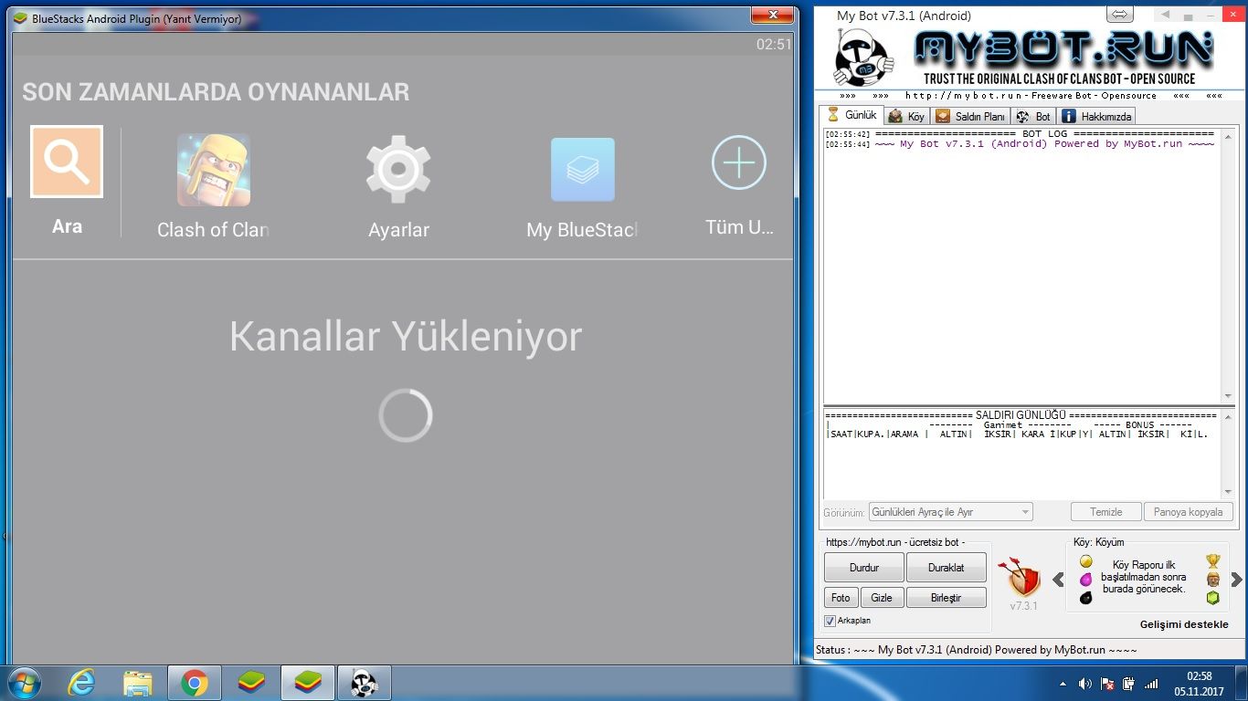Image resolution: width=1248 pixels, height=701 pixels.
Task: Open Google Chrome from taskbar
Action: click(194, 683)
